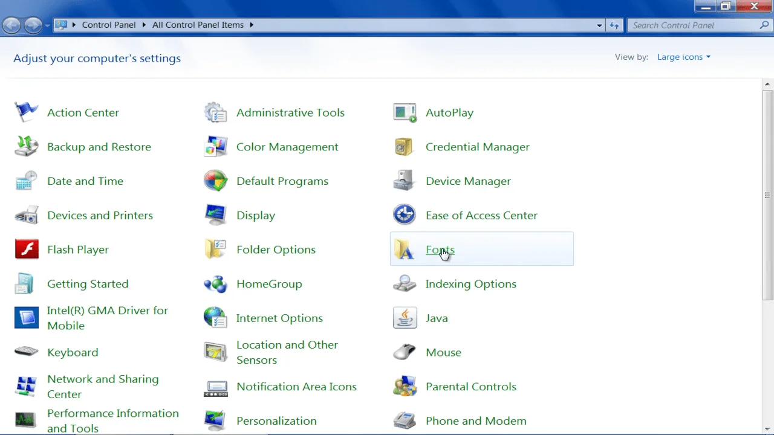
Task: Click the Parental Controls icon
Action: click(x=405, y=386)
